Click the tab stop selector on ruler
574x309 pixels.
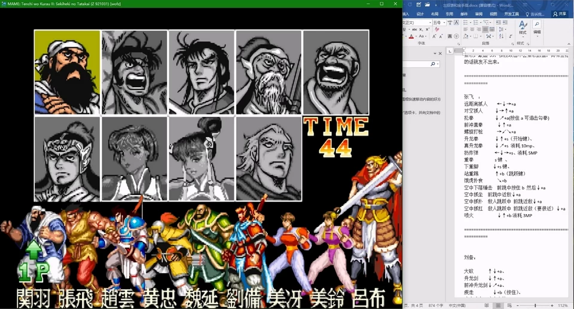[x=450, y=51]
